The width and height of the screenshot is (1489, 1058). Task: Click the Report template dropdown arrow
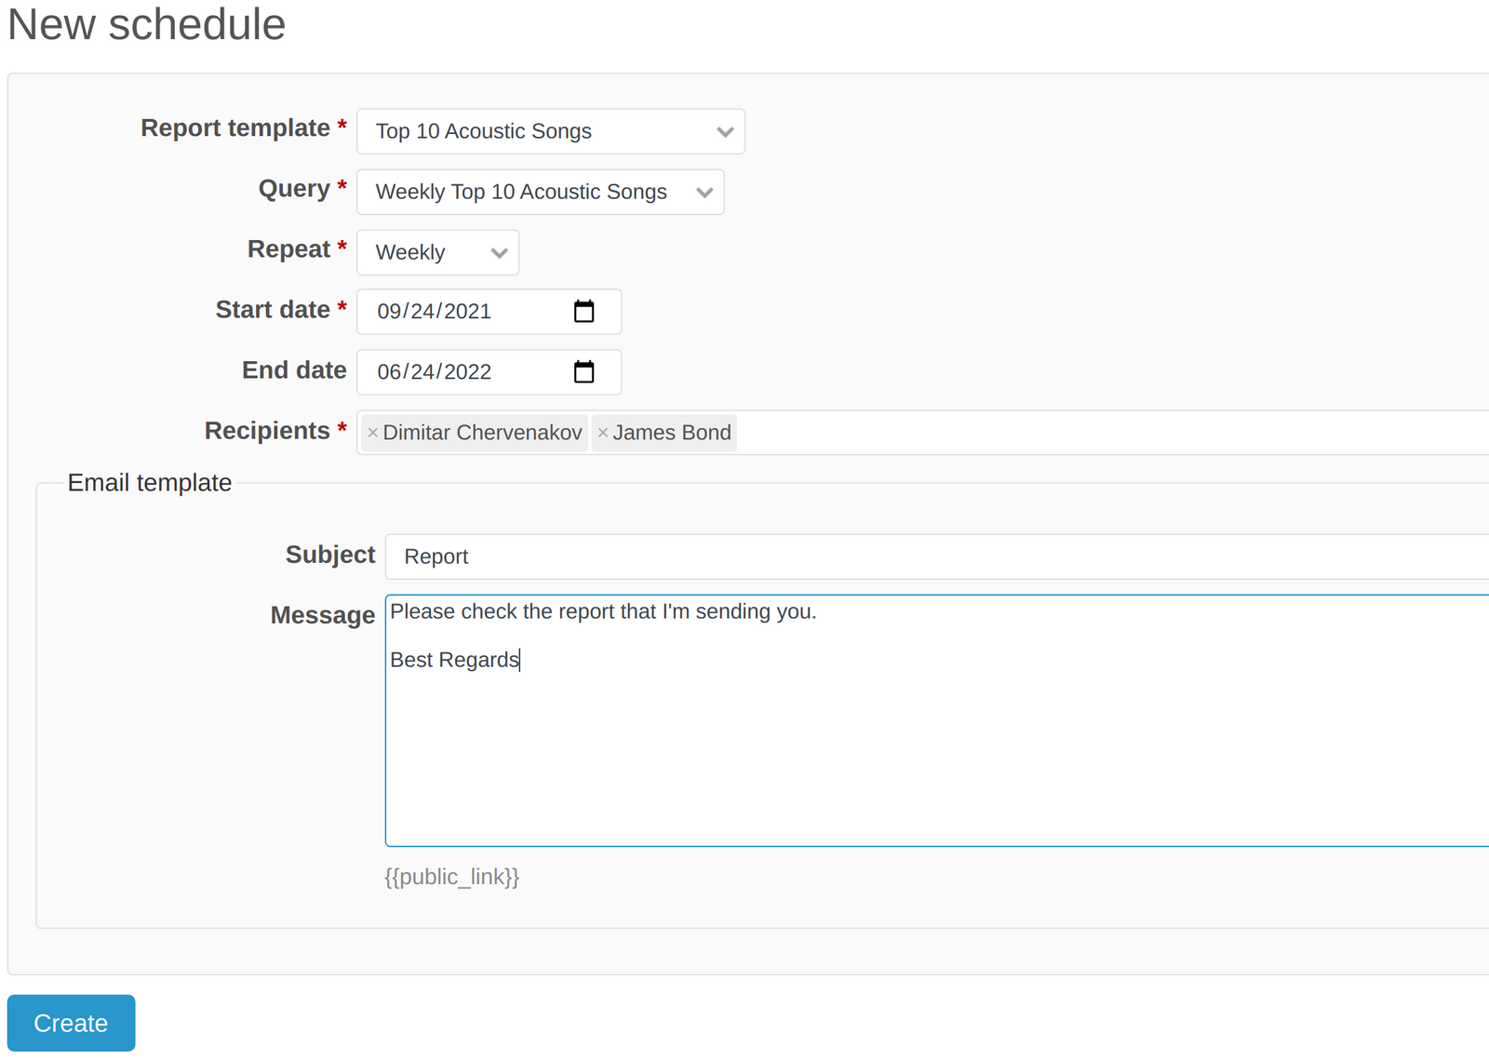pyautogui.click(x=724, y=131)
